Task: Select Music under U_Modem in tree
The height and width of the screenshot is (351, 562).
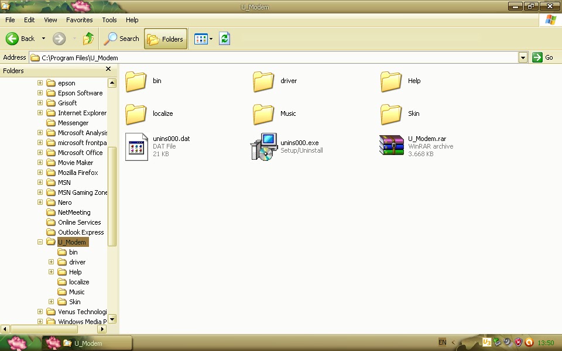Action: pos(77,292)
